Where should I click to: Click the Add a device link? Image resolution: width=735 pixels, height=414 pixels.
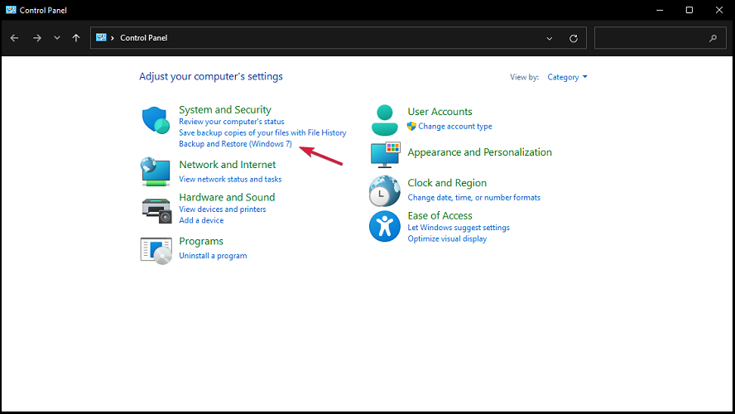click(201, 220)
